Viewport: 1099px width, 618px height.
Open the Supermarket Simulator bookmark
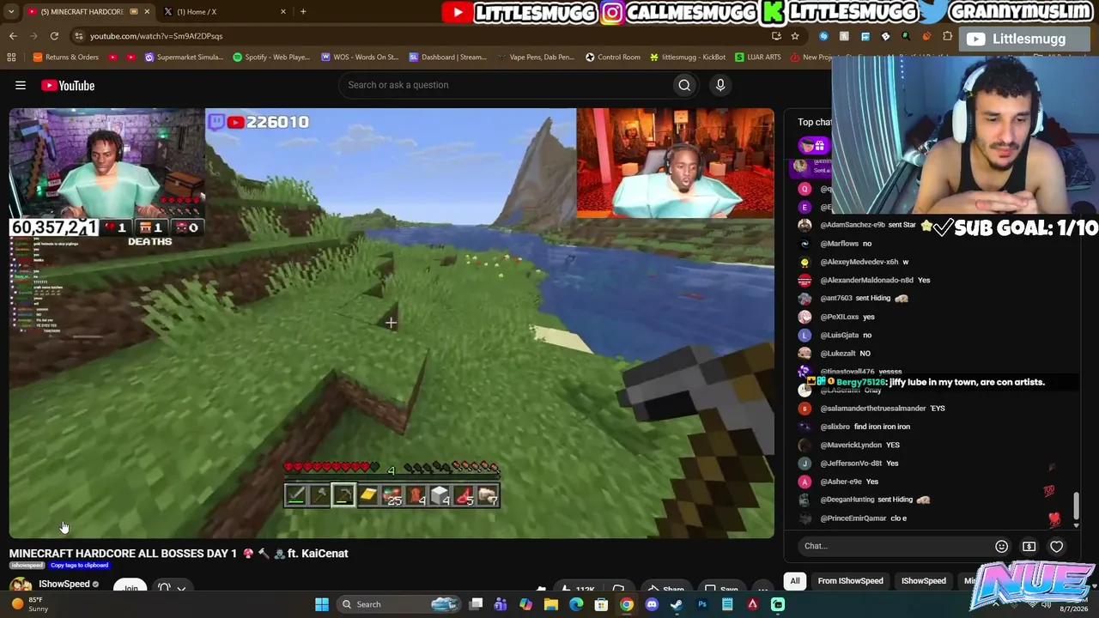184,58
